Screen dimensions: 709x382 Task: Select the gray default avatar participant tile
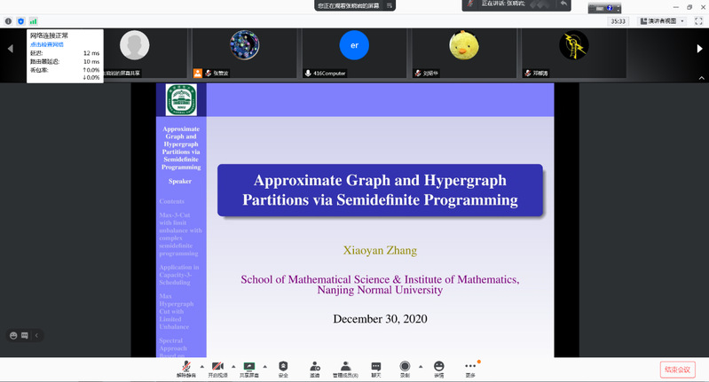click(134, 53)
